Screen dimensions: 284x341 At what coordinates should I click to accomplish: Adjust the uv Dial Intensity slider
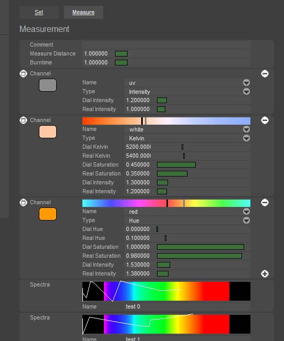coord(162,100)
